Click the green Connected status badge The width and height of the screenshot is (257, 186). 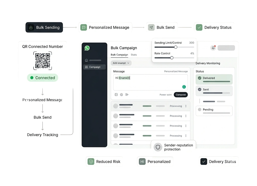43,78
